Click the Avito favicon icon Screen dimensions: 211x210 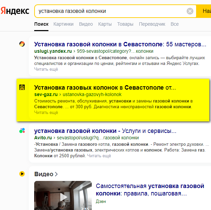[x=22, y=131]
